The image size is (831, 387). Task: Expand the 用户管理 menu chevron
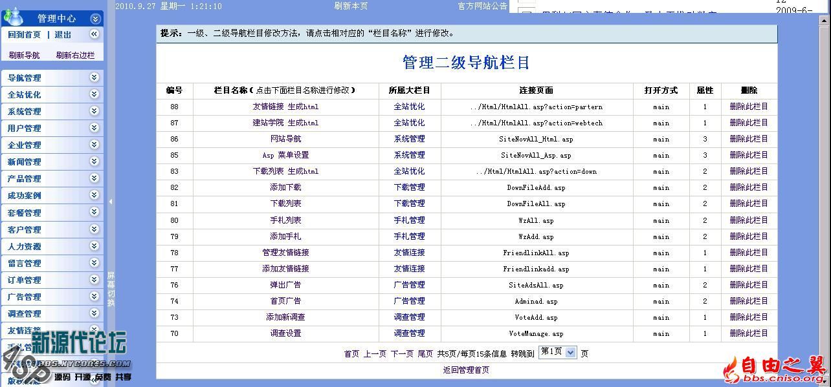(x=94, y=128)
